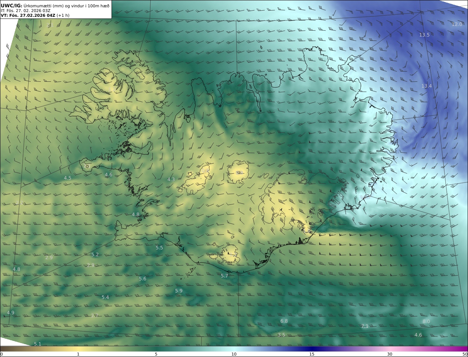
Task: Click the 5.4 value label
Action: point(105,297)
